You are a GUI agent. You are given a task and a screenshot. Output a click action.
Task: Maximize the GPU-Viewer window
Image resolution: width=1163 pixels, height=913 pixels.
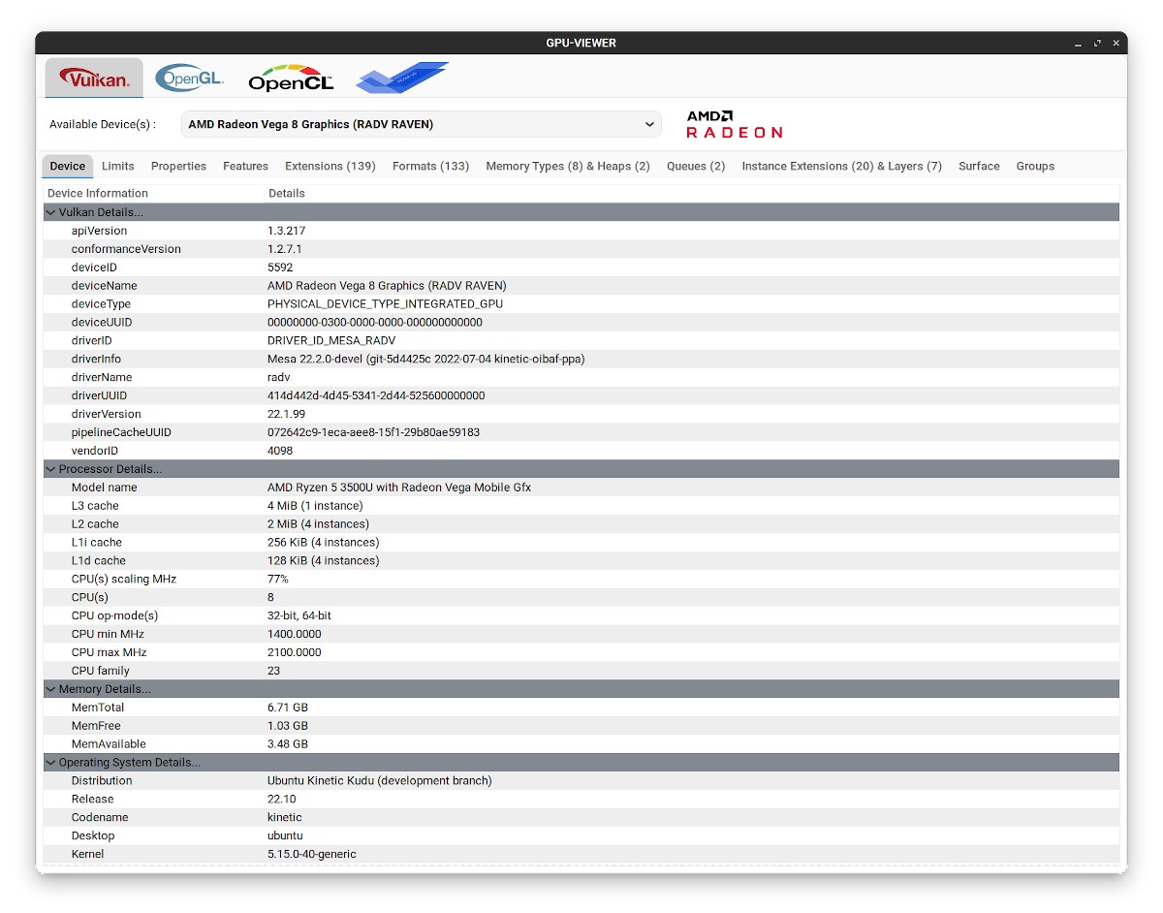1097,44
